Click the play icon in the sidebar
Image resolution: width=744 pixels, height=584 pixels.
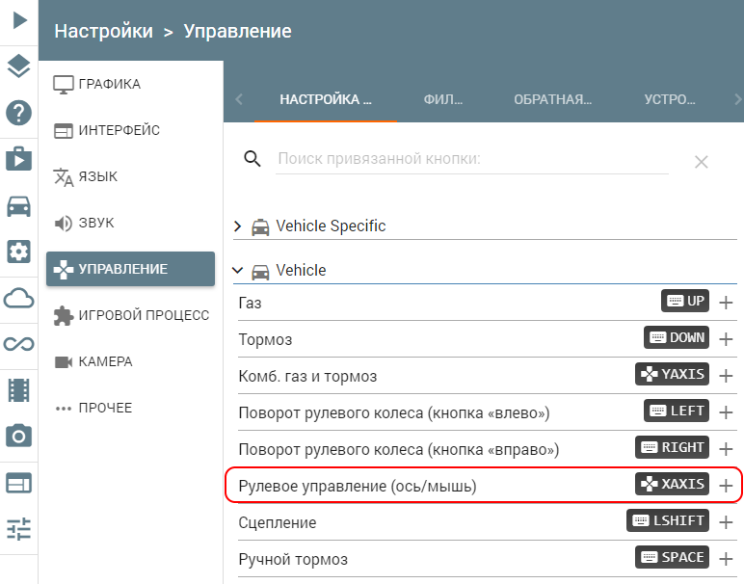(18, 18)
